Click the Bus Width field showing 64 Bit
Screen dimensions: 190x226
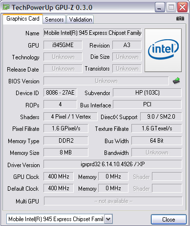pos(157,141)
